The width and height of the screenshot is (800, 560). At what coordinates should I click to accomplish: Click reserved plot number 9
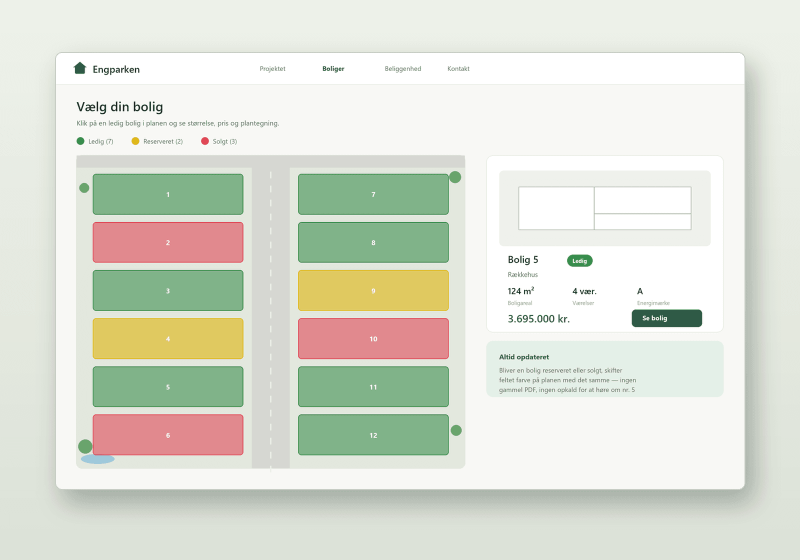pos(373,290)
